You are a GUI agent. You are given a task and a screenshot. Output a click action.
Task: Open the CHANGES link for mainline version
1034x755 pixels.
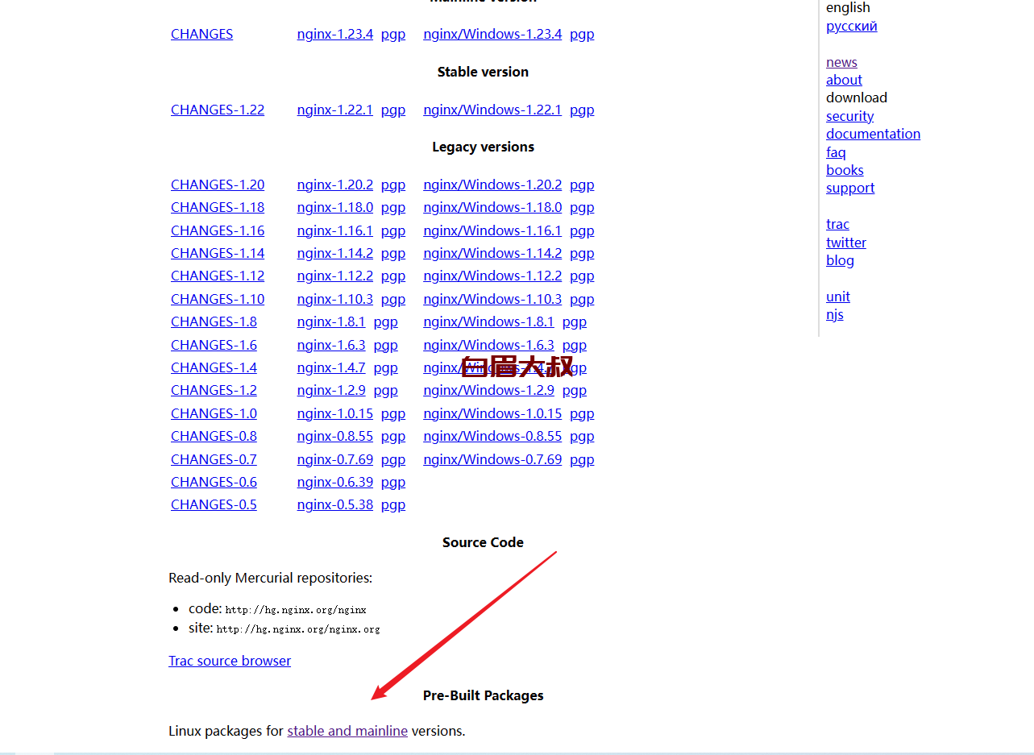point(201,34)
